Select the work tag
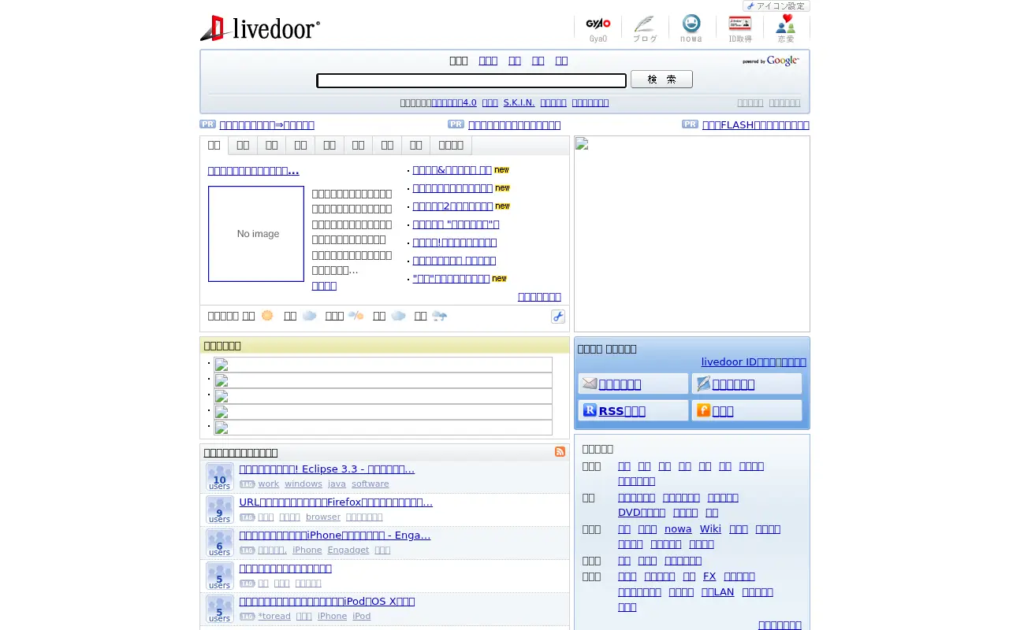1009x630 pixels. [x=269, y=484]
